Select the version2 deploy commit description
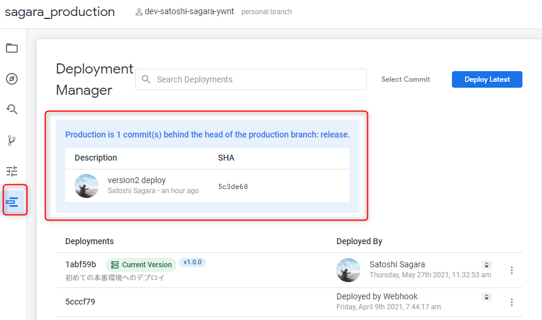Viewport: 542px width, 320px height. [137, 180]
